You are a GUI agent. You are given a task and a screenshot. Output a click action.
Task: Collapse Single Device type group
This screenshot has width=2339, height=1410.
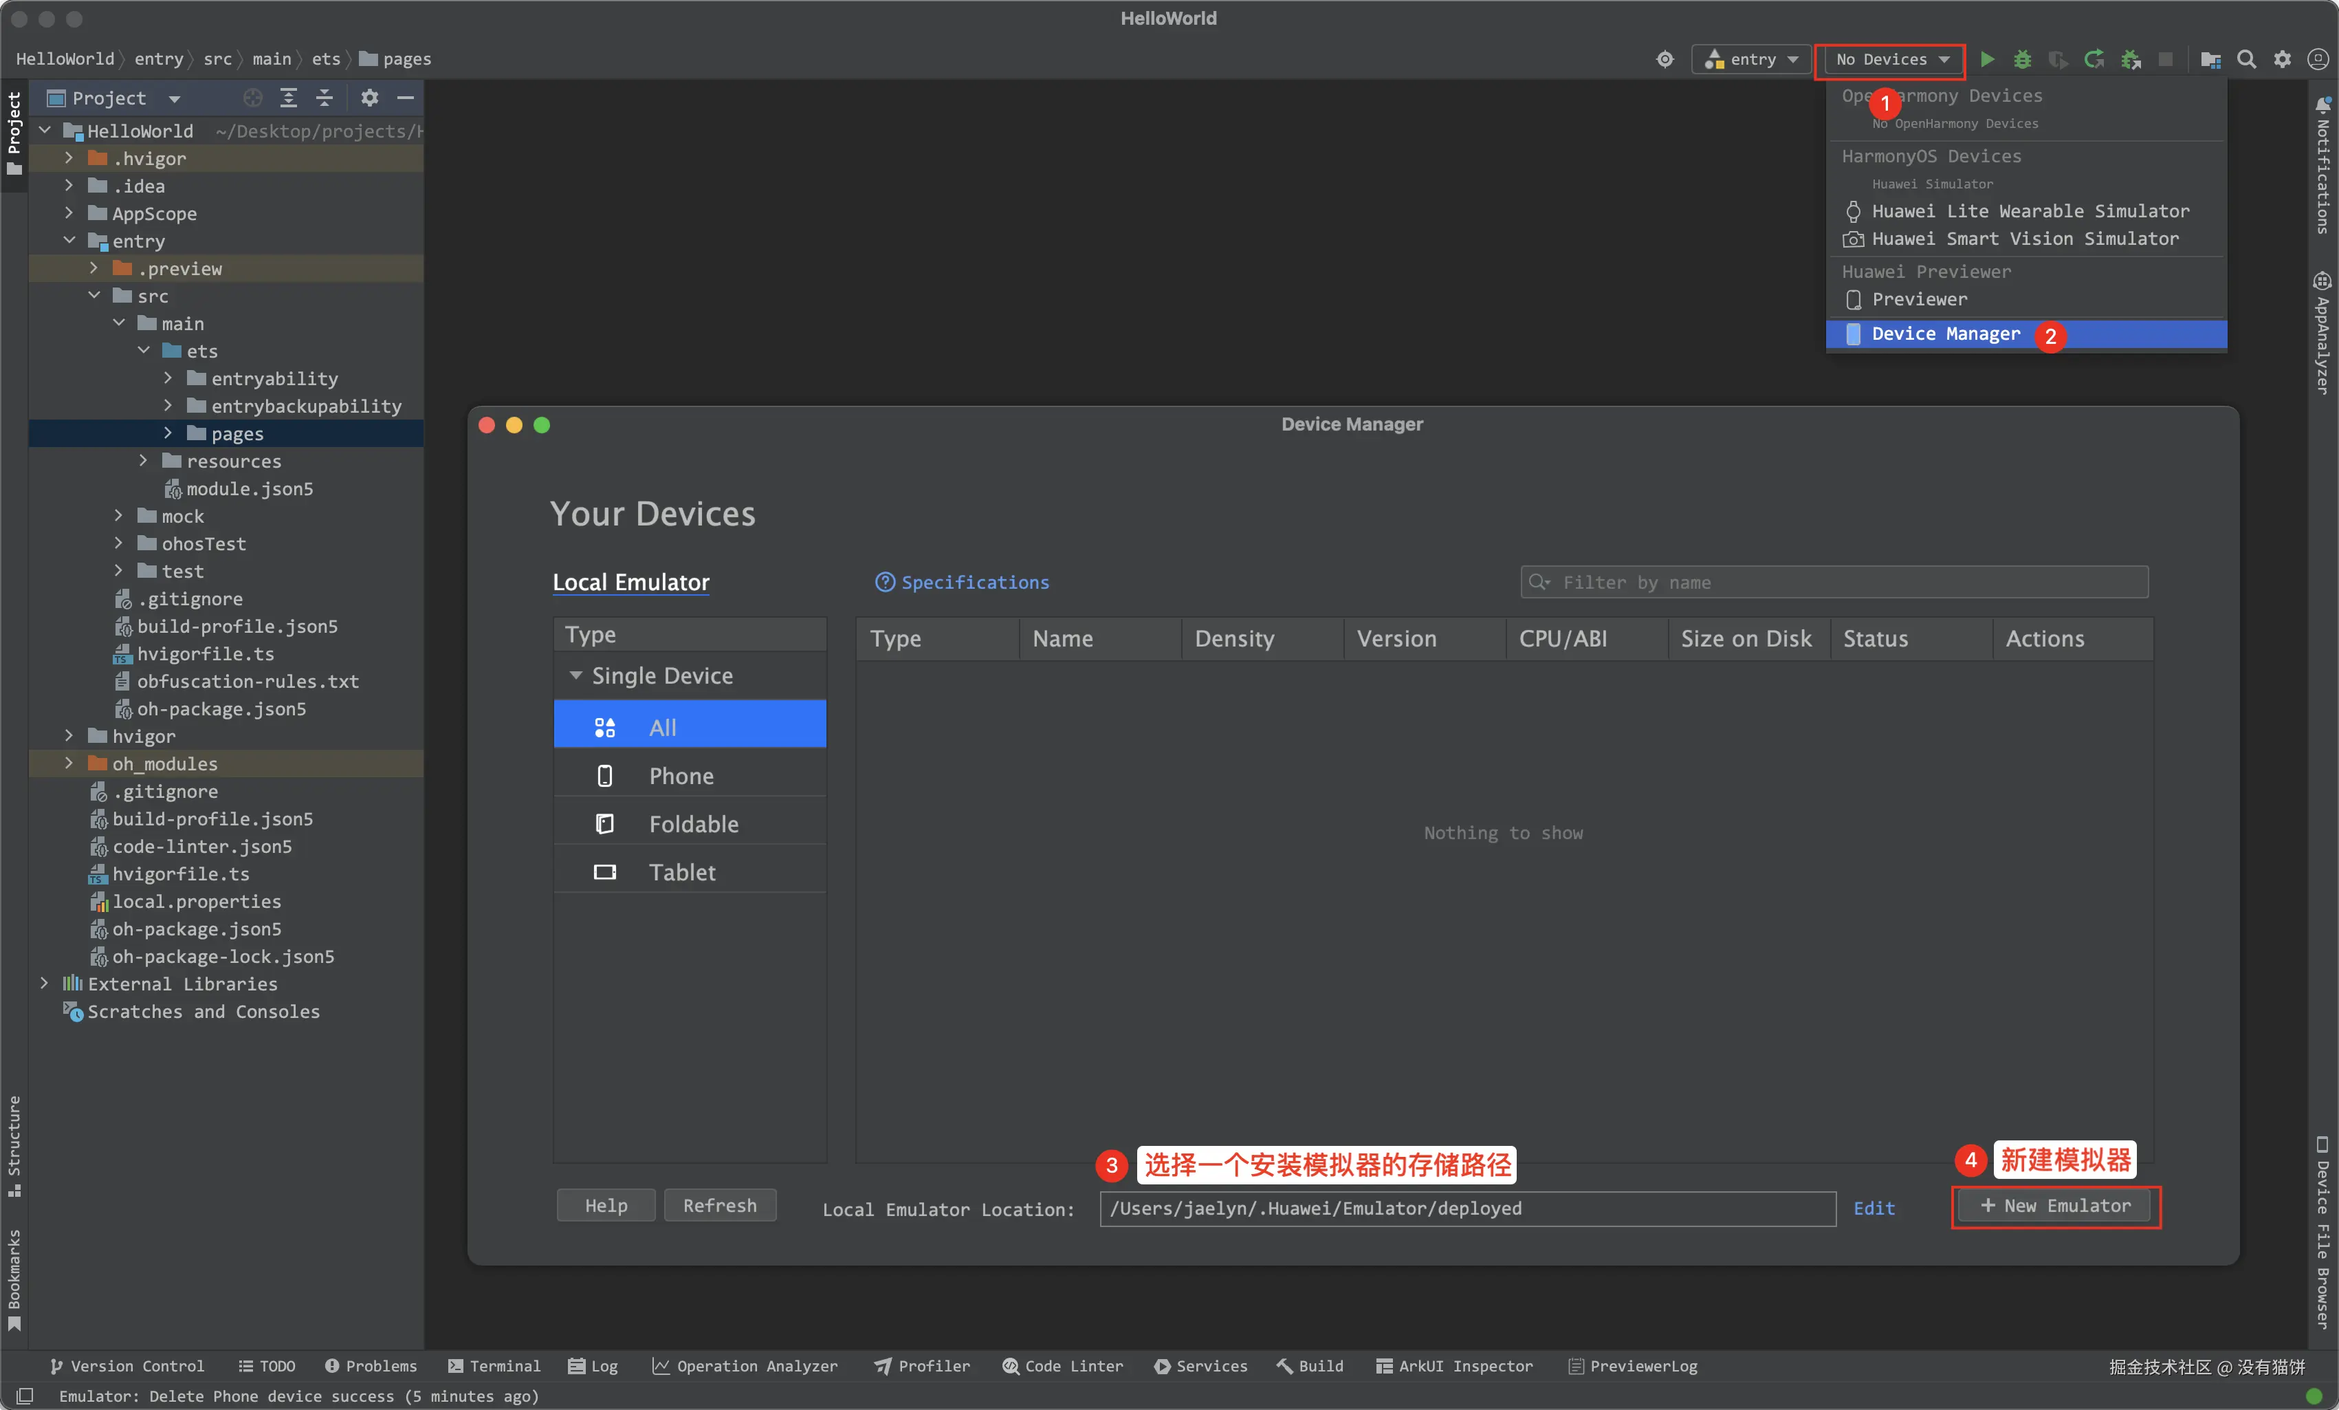pyautogui.click(x=575, y=675)
